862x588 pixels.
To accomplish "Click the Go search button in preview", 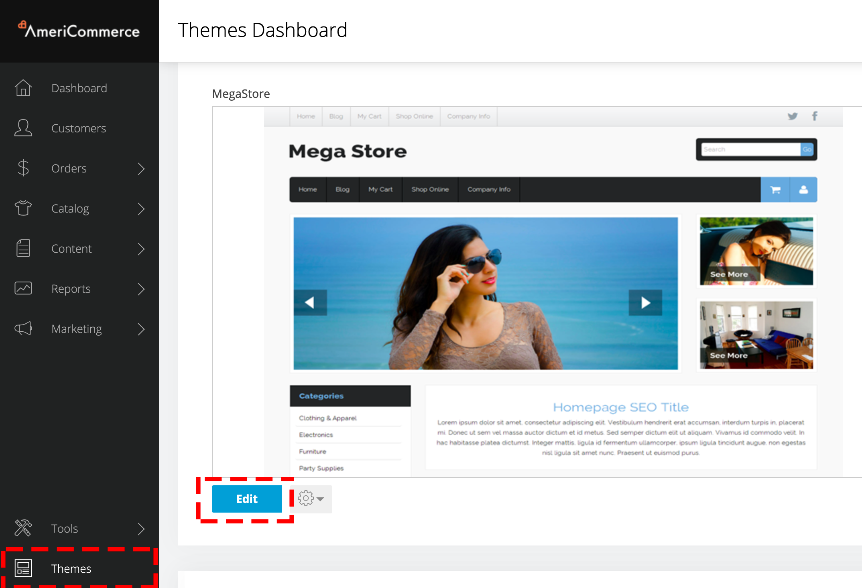I will 807,150.
